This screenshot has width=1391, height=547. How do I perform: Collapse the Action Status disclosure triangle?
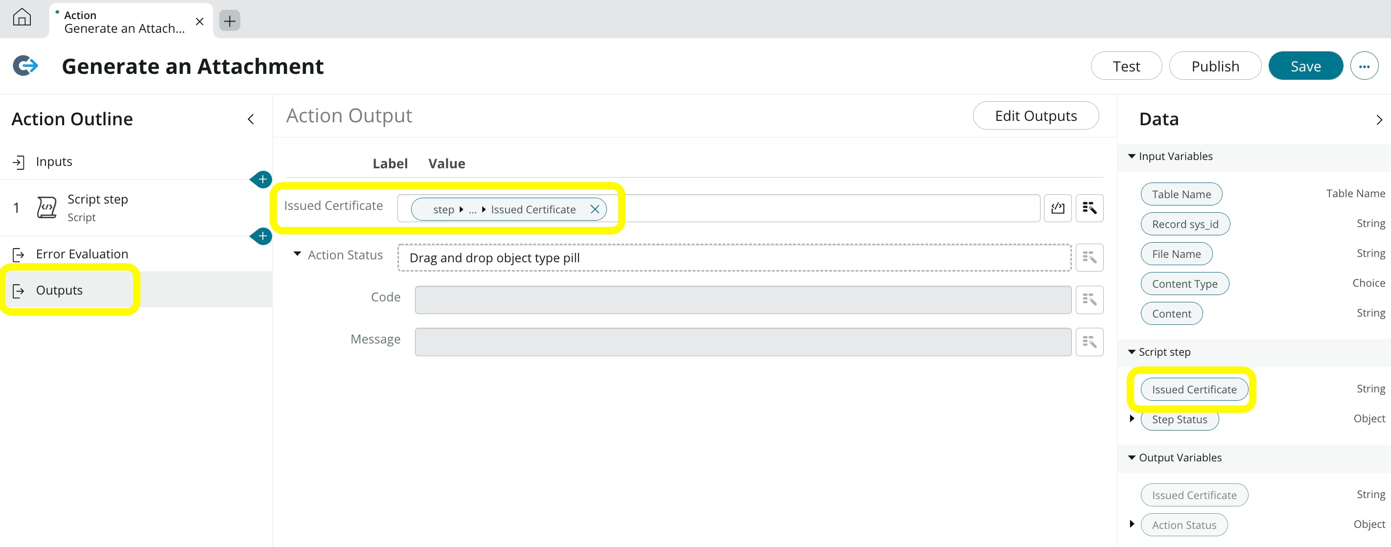pos(297,254)
